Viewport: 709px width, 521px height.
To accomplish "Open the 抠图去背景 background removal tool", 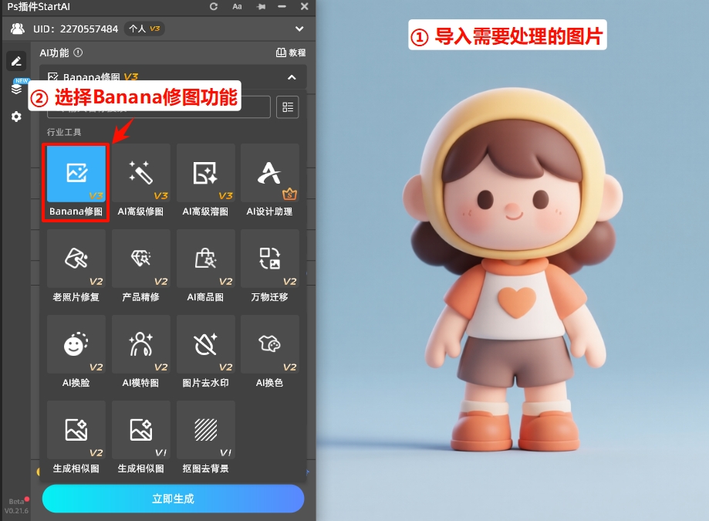I will (x=205, y=430).
